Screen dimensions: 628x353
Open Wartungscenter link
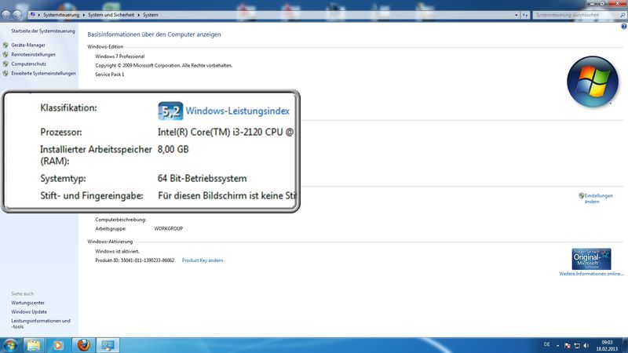click(x=27, y=303)
